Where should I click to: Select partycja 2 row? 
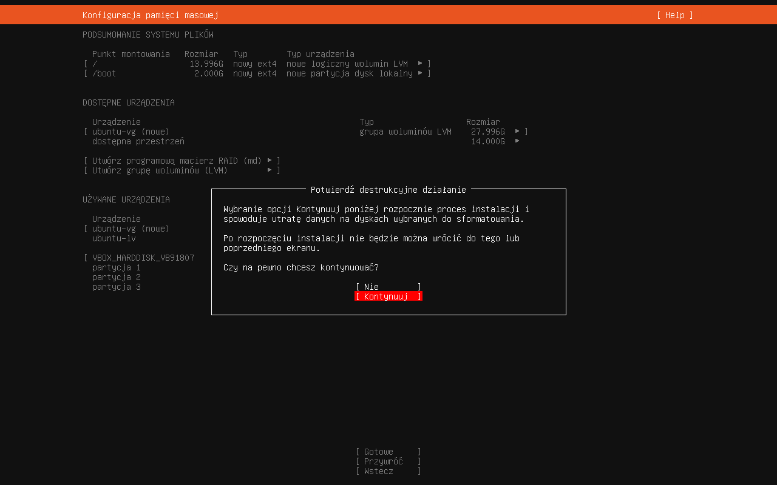pos(117,277)
